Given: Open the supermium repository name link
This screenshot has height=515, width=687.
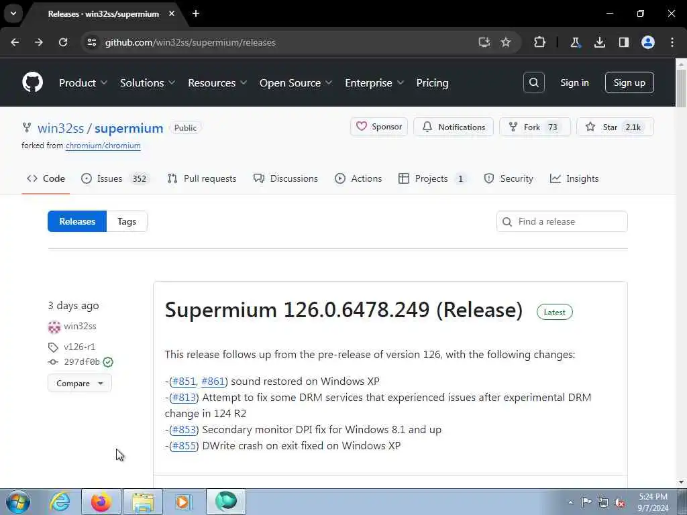Looking at the screenshot, I should click(x=129, y=128).
